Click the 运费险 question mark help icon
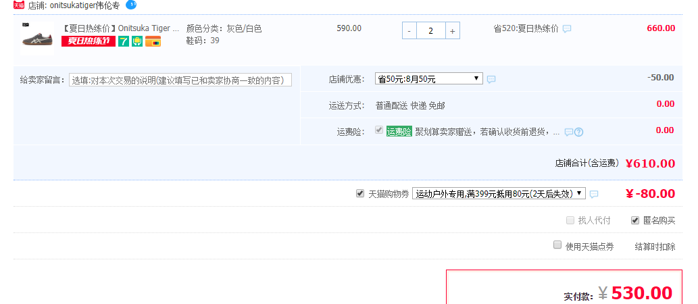698x304 pixels. pyautogui.click(x=578, y=132)
